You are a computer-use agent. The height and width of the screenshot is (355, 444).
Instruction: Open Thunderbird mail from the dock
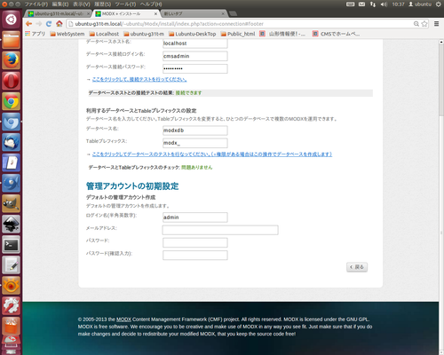[11, 142]
